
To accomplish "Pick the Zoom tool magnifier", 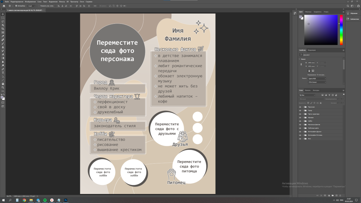I will pyautogui.click(x=3, y=87).
